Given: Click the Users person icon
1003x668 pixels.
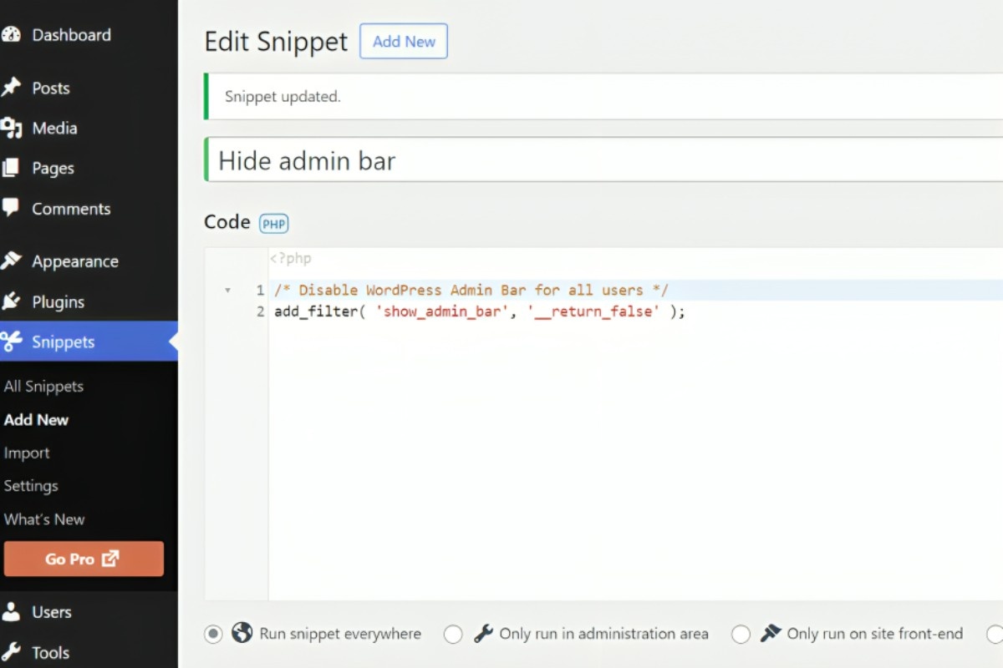Looking at the screenshot, I should click(11, 612).
